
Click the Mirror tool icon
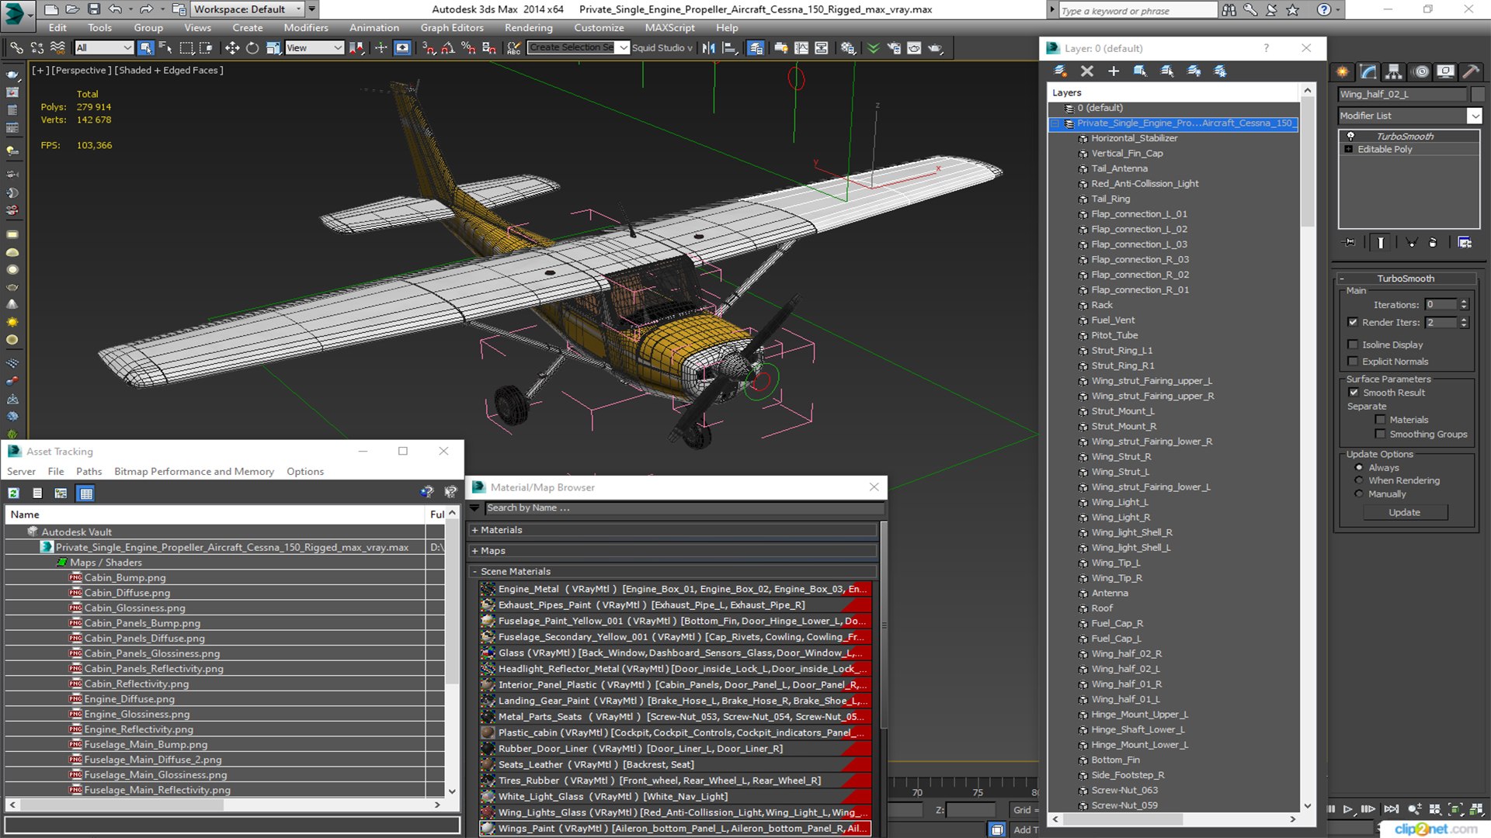708,48
